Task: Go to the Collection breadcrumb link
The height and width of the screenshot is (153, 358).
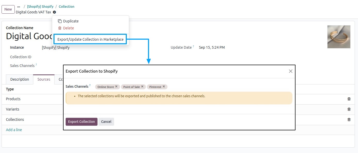Action: tap(67, 7)
